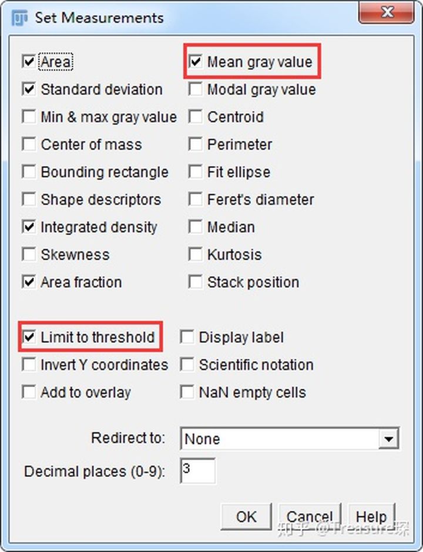Uncheck Limit to threshold
The image size is (423, 552).
pos(29,337)
